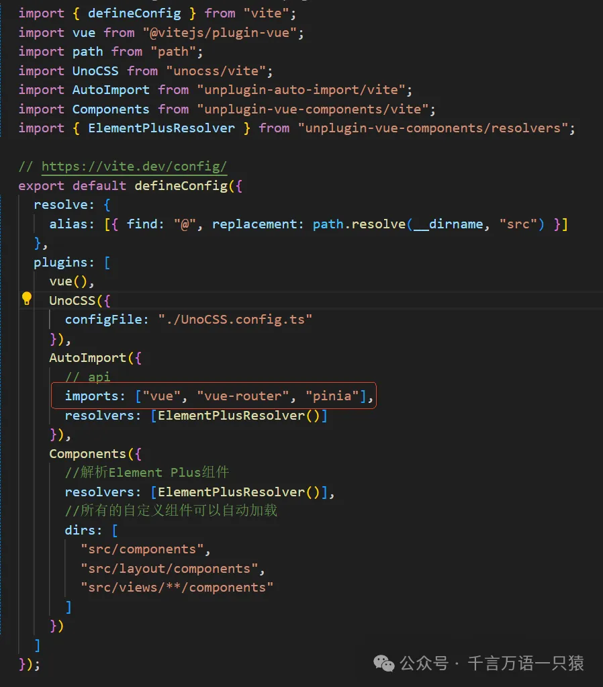Select the "vue-router" entry in imports
603x687 pixels.
243,396
